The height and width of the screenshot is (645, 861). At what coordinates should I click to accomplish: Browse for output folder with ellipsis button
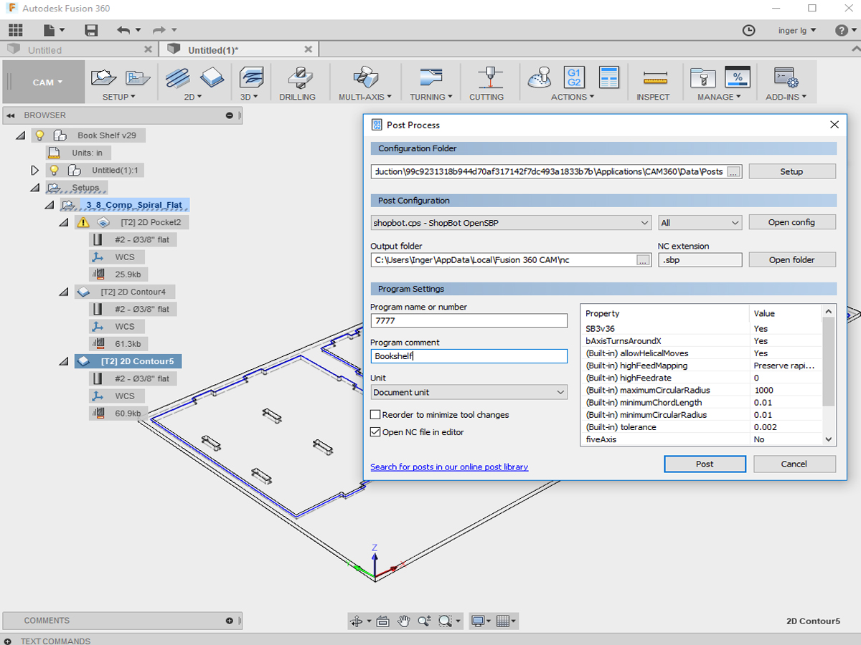pos(643,260)
